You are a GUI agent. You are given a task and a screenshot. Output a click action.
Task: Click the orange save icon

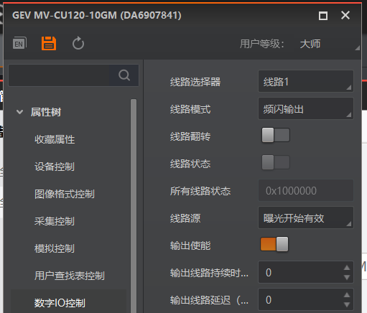pyautogui.click(x=49, y=43)
